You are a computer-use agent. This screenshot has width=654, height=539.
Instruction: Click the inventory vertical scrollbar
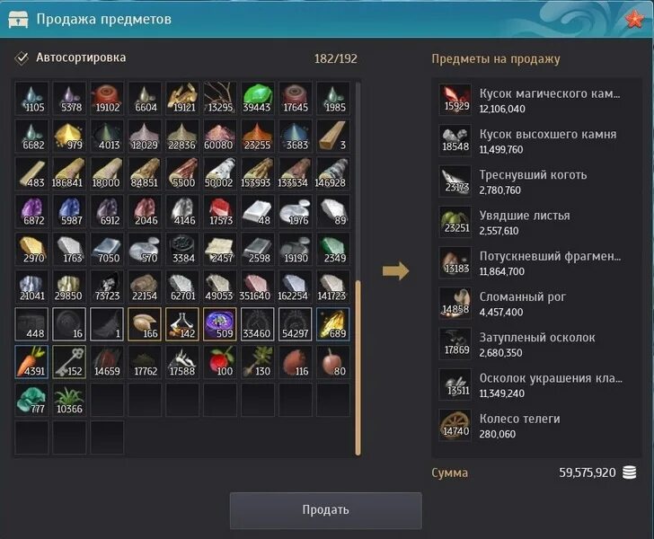tap(358, 368)
